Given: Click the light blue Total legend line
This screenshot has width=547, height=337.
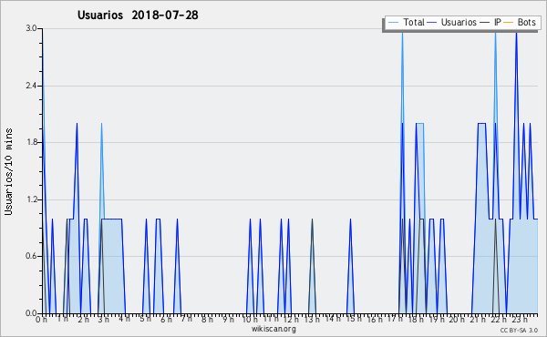Looking at the screenshot, I should pyautogui.click(x=393, y=23).
